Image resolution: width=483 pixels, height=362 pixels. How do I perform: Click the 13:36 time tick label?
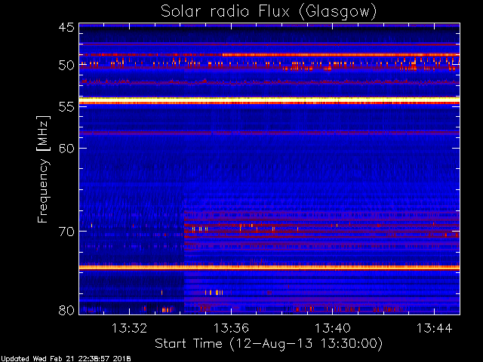click(x=231, y=328)
